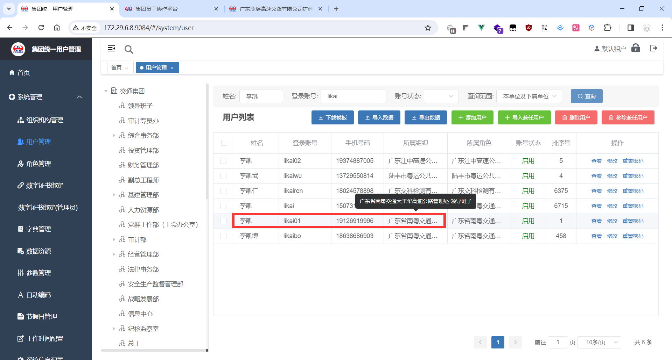
Task: Open the search magnifier icon in header
Action: click(129, 49)
